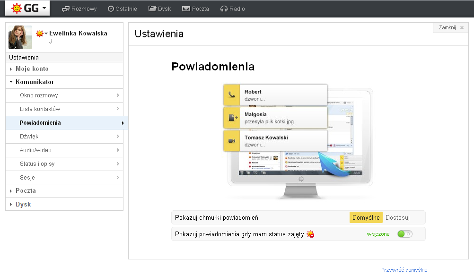Open the Radio tab label
Image resolution: width=474 pixels, height=275 pixels.
coord(237,9)
